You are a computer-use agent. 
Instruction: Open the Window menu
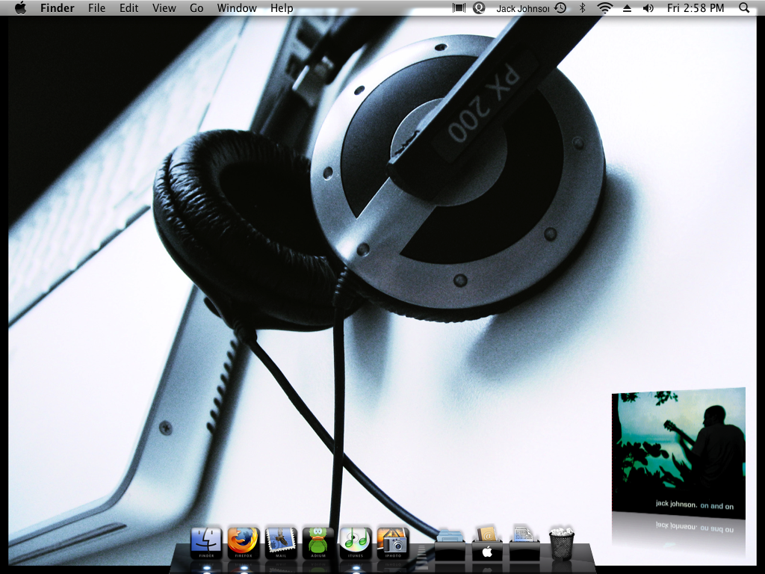237,7
